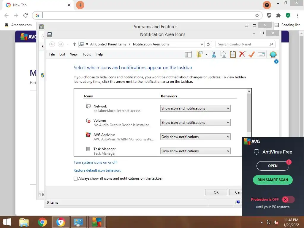Click the network tray icon
This screenshot has width=304, height=228.
(x=269, y=222)
